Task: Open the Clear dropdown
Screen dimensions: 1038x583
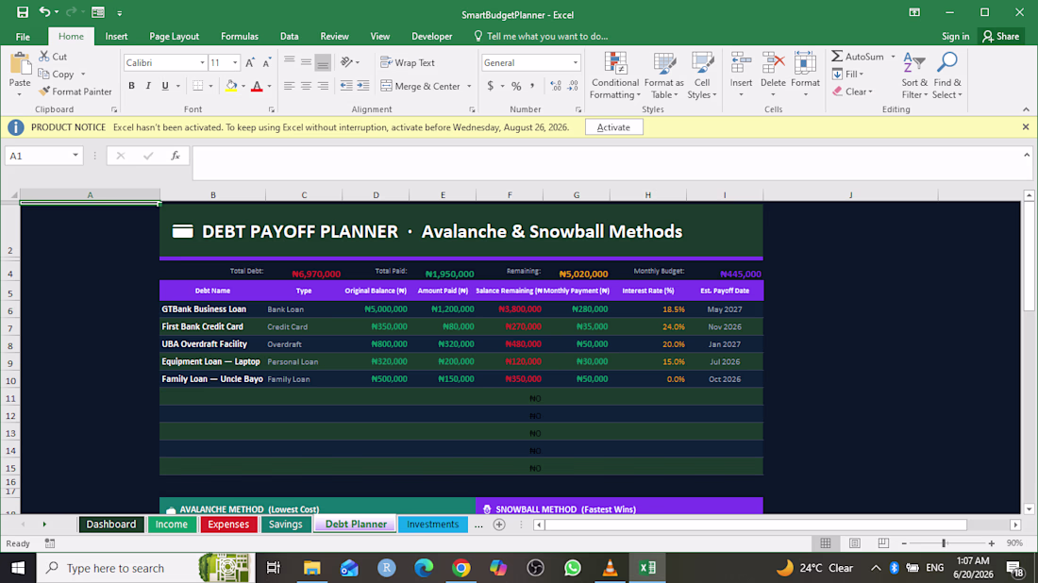Action: (x=853, y=92)
